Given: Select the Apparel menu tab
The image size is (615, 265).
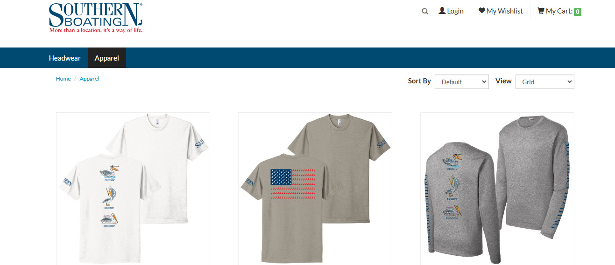Looking at the screenshot, I should 107,58.
